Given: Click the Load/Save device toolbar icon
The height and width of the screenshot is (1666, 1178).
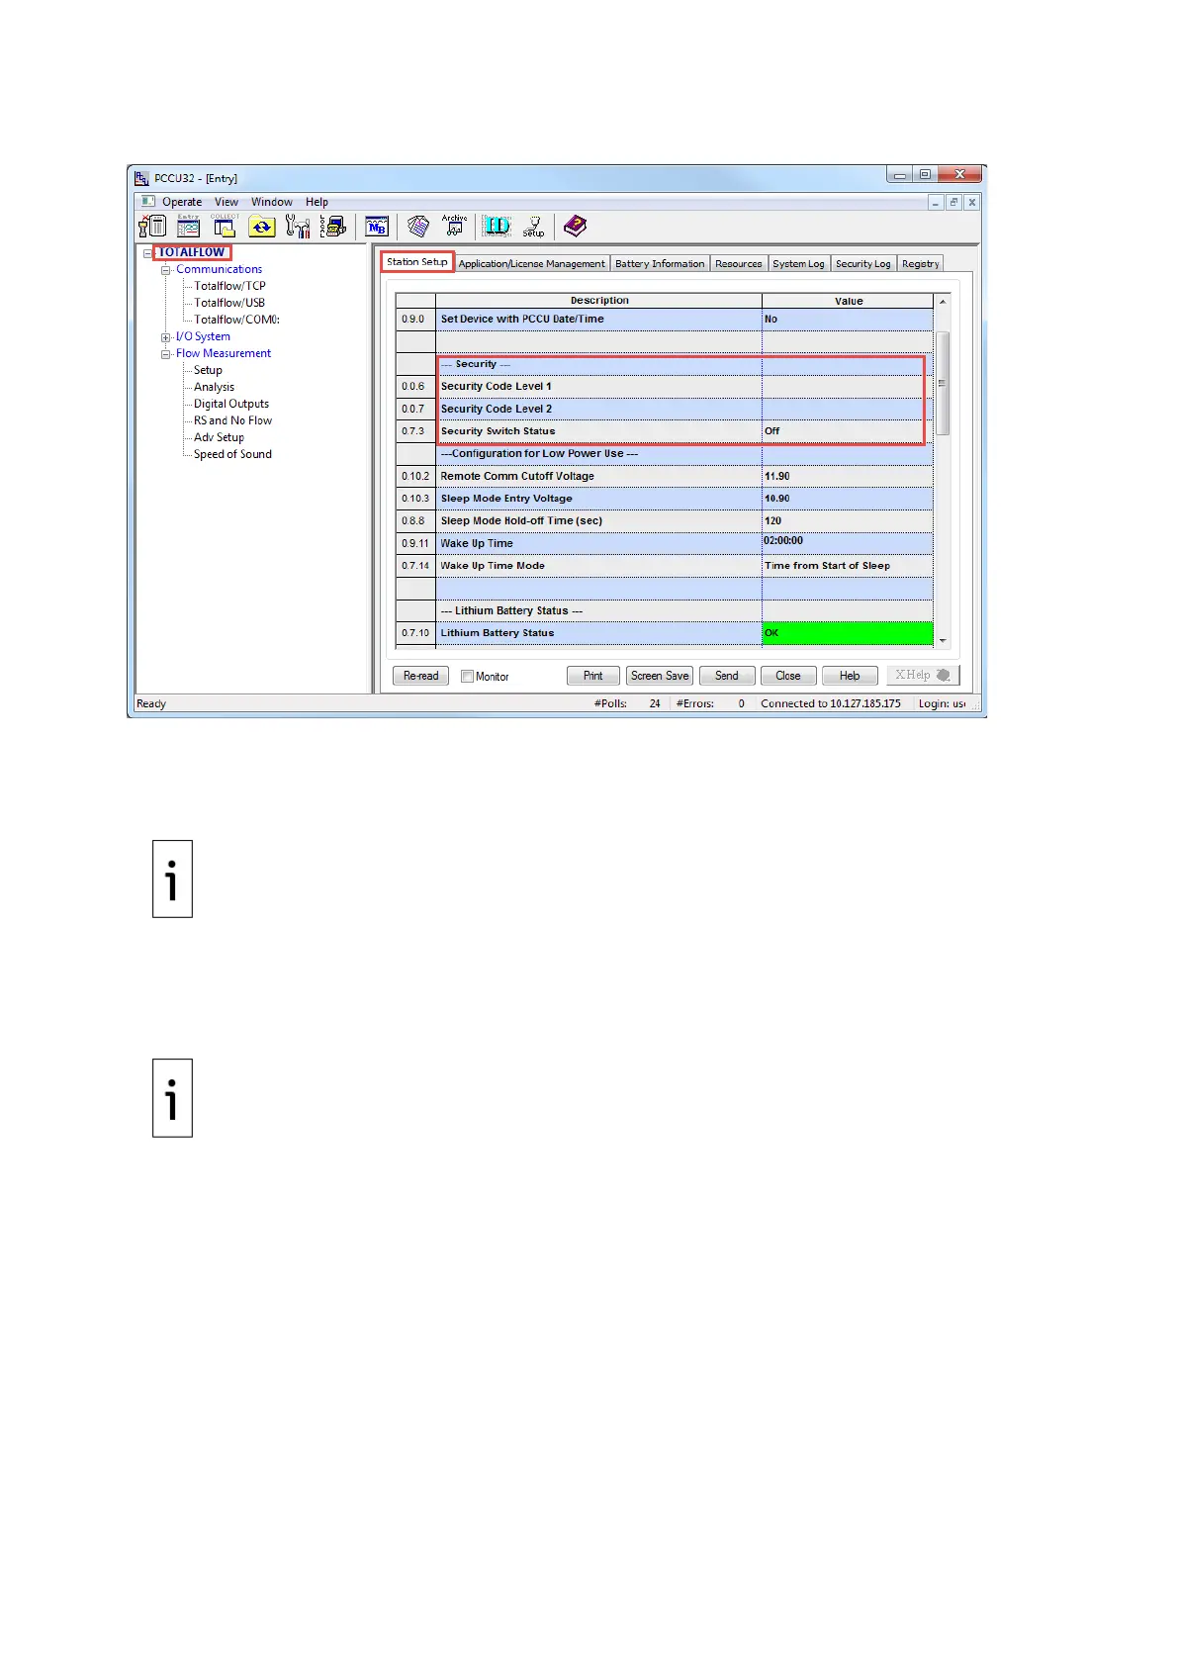Looking at the screenshot, I should coord(333,227).
